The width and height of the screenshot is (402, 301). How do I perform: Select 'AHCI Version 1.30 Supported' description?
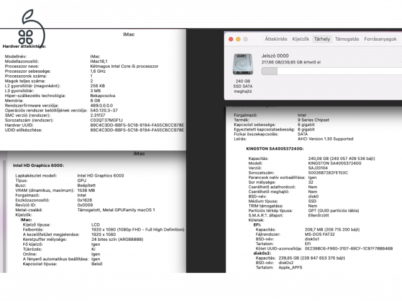pyautogui.click(x=325, y=139)
